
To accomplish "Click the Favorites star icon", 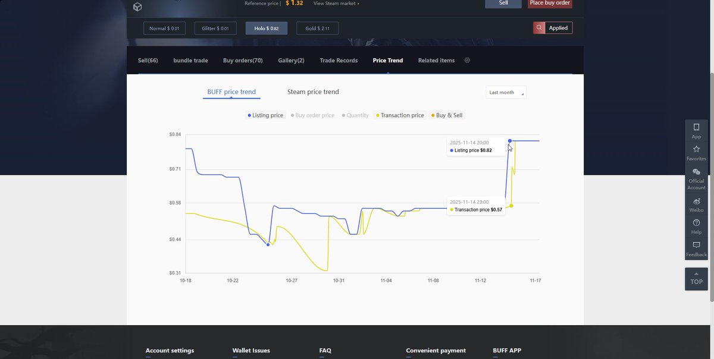I will pos(696,149).
